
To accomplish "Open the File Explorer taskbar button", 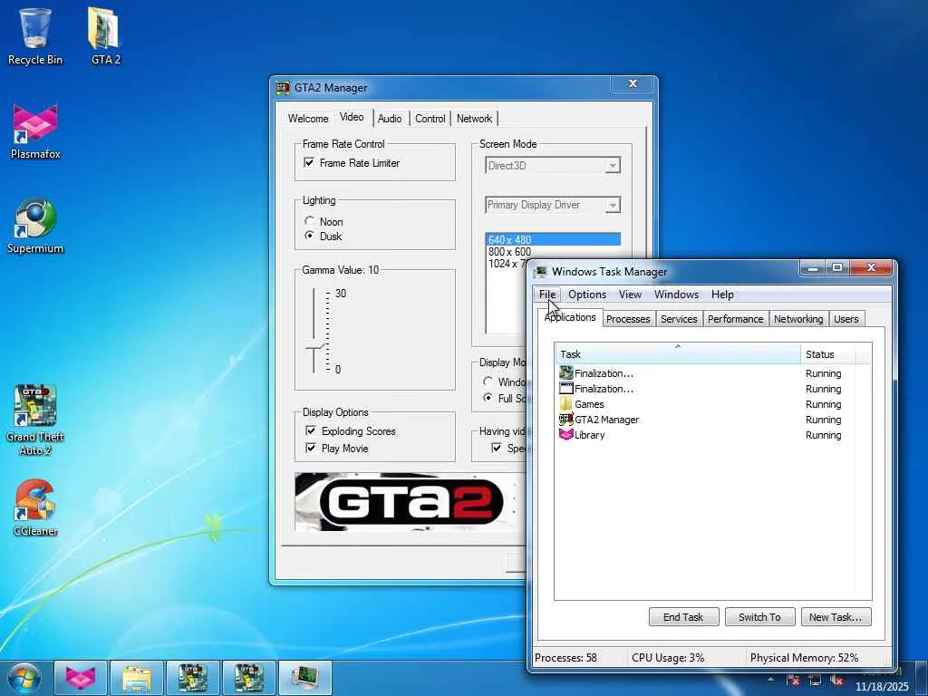I will click(x=136, y=678).
